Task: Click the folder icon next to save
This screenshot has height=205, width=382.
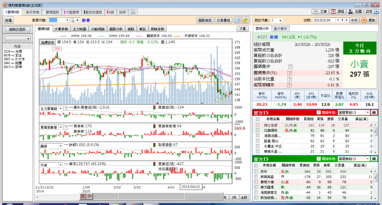Action: (x=245, y=20)
